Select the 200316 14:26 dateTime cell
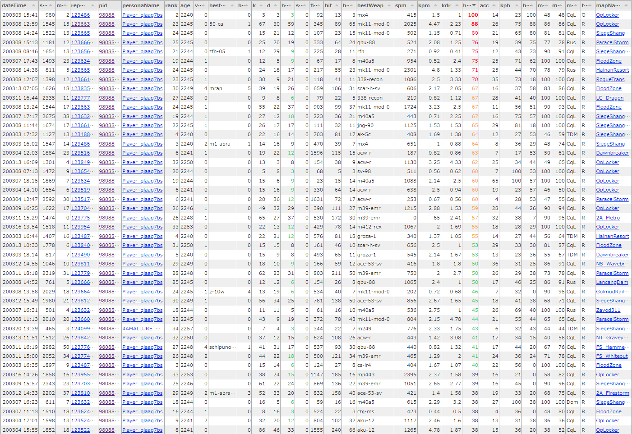 tap(20, 375)
